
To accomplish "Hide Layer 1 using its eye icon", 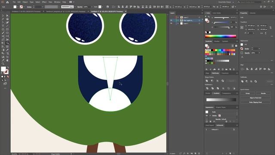I will click(x=171, y=23).
